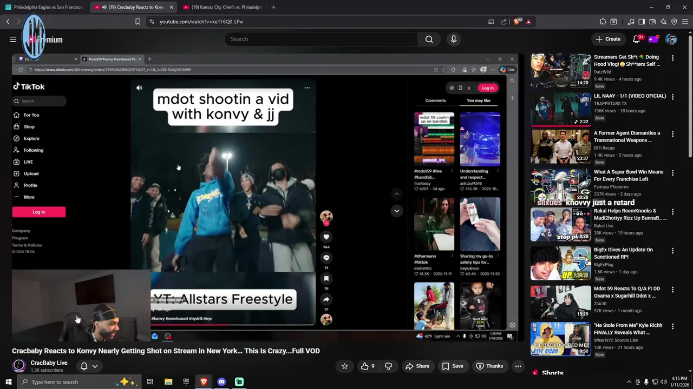Viewport: 693px width, 389px height.
Task: Open Discord from the Windows taskbar
Action: pyautogui.click(x=221, y=382)
